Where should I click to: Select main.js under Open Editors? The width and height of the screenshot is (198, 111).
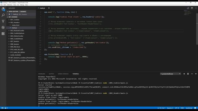[21, 14]
